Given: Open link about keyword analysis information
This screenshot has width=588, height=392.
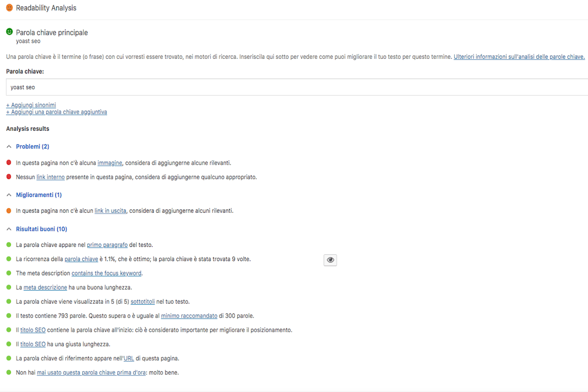Looking at the screenshot, I should pos(519,57).
